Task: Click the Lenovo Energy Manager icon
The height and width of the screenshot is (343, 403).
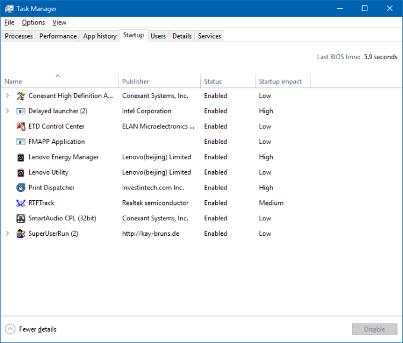Action: tap(21, 157)
